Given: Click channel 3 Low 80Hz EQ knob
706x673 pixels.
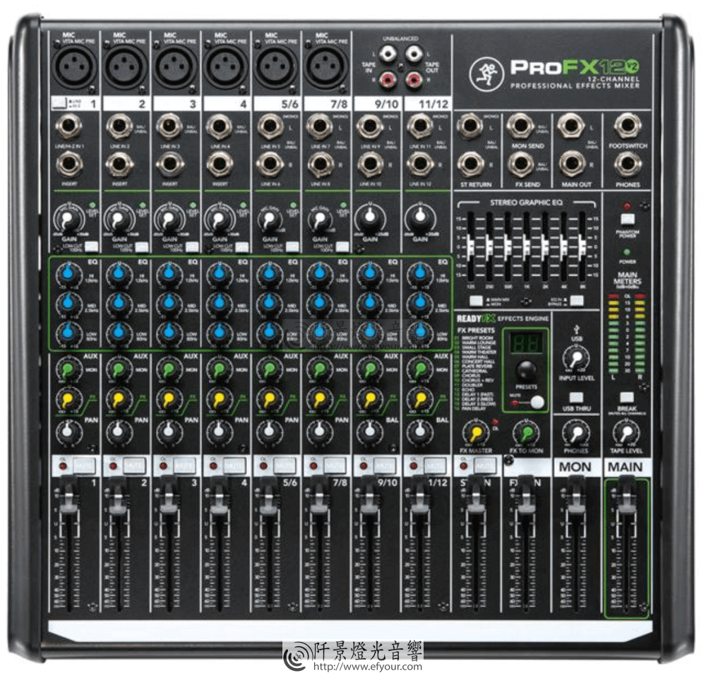Looking at the screenshot, I should (x=169, y=333).
